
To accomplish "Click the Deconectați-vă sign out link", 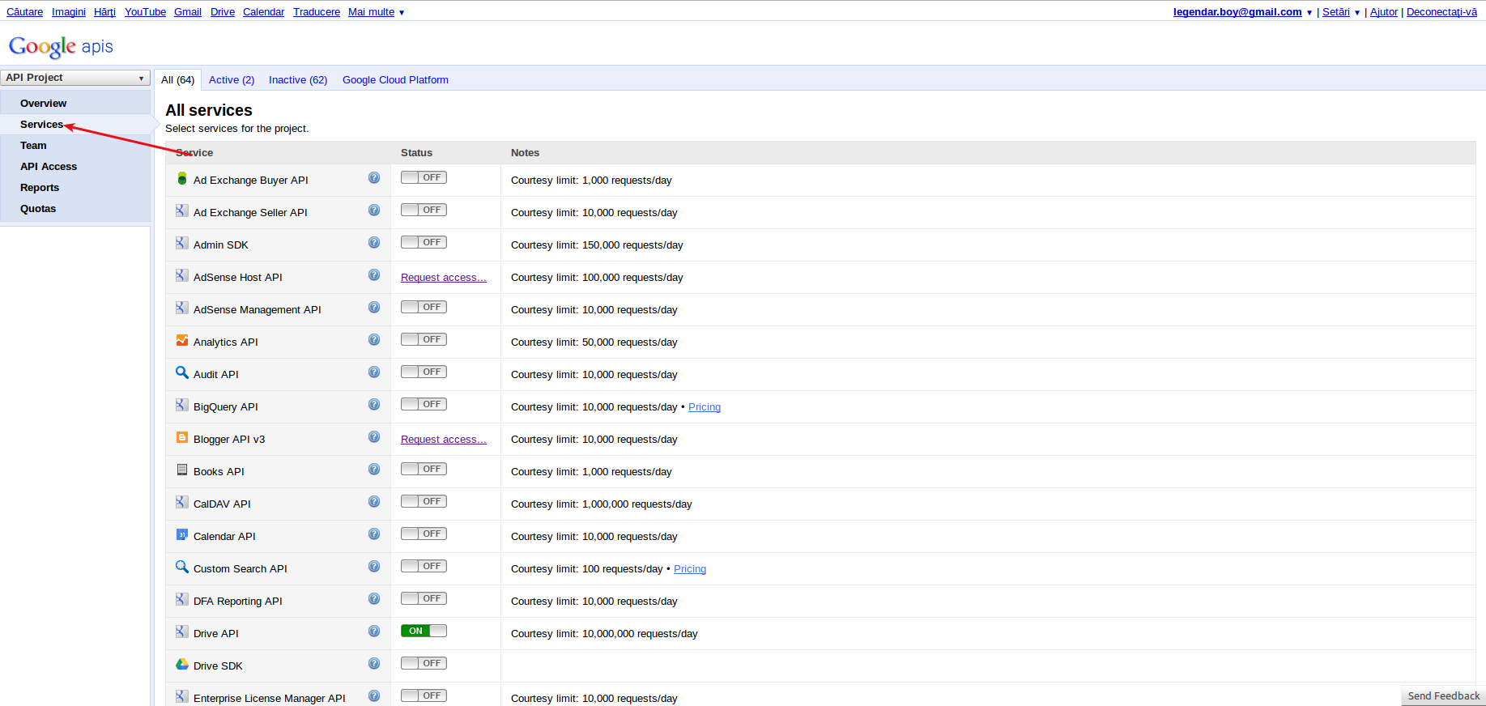I will 1441,12.
